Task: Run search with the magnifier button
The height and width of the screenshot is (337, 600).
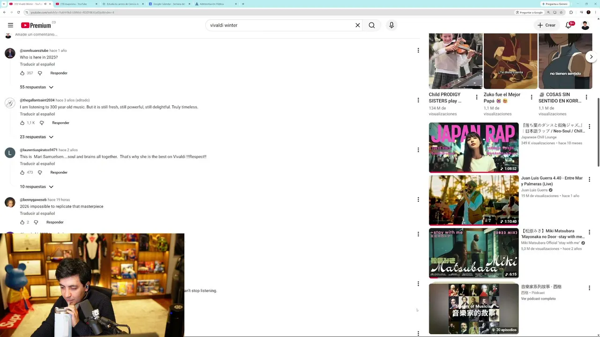Action: [372, 25]
